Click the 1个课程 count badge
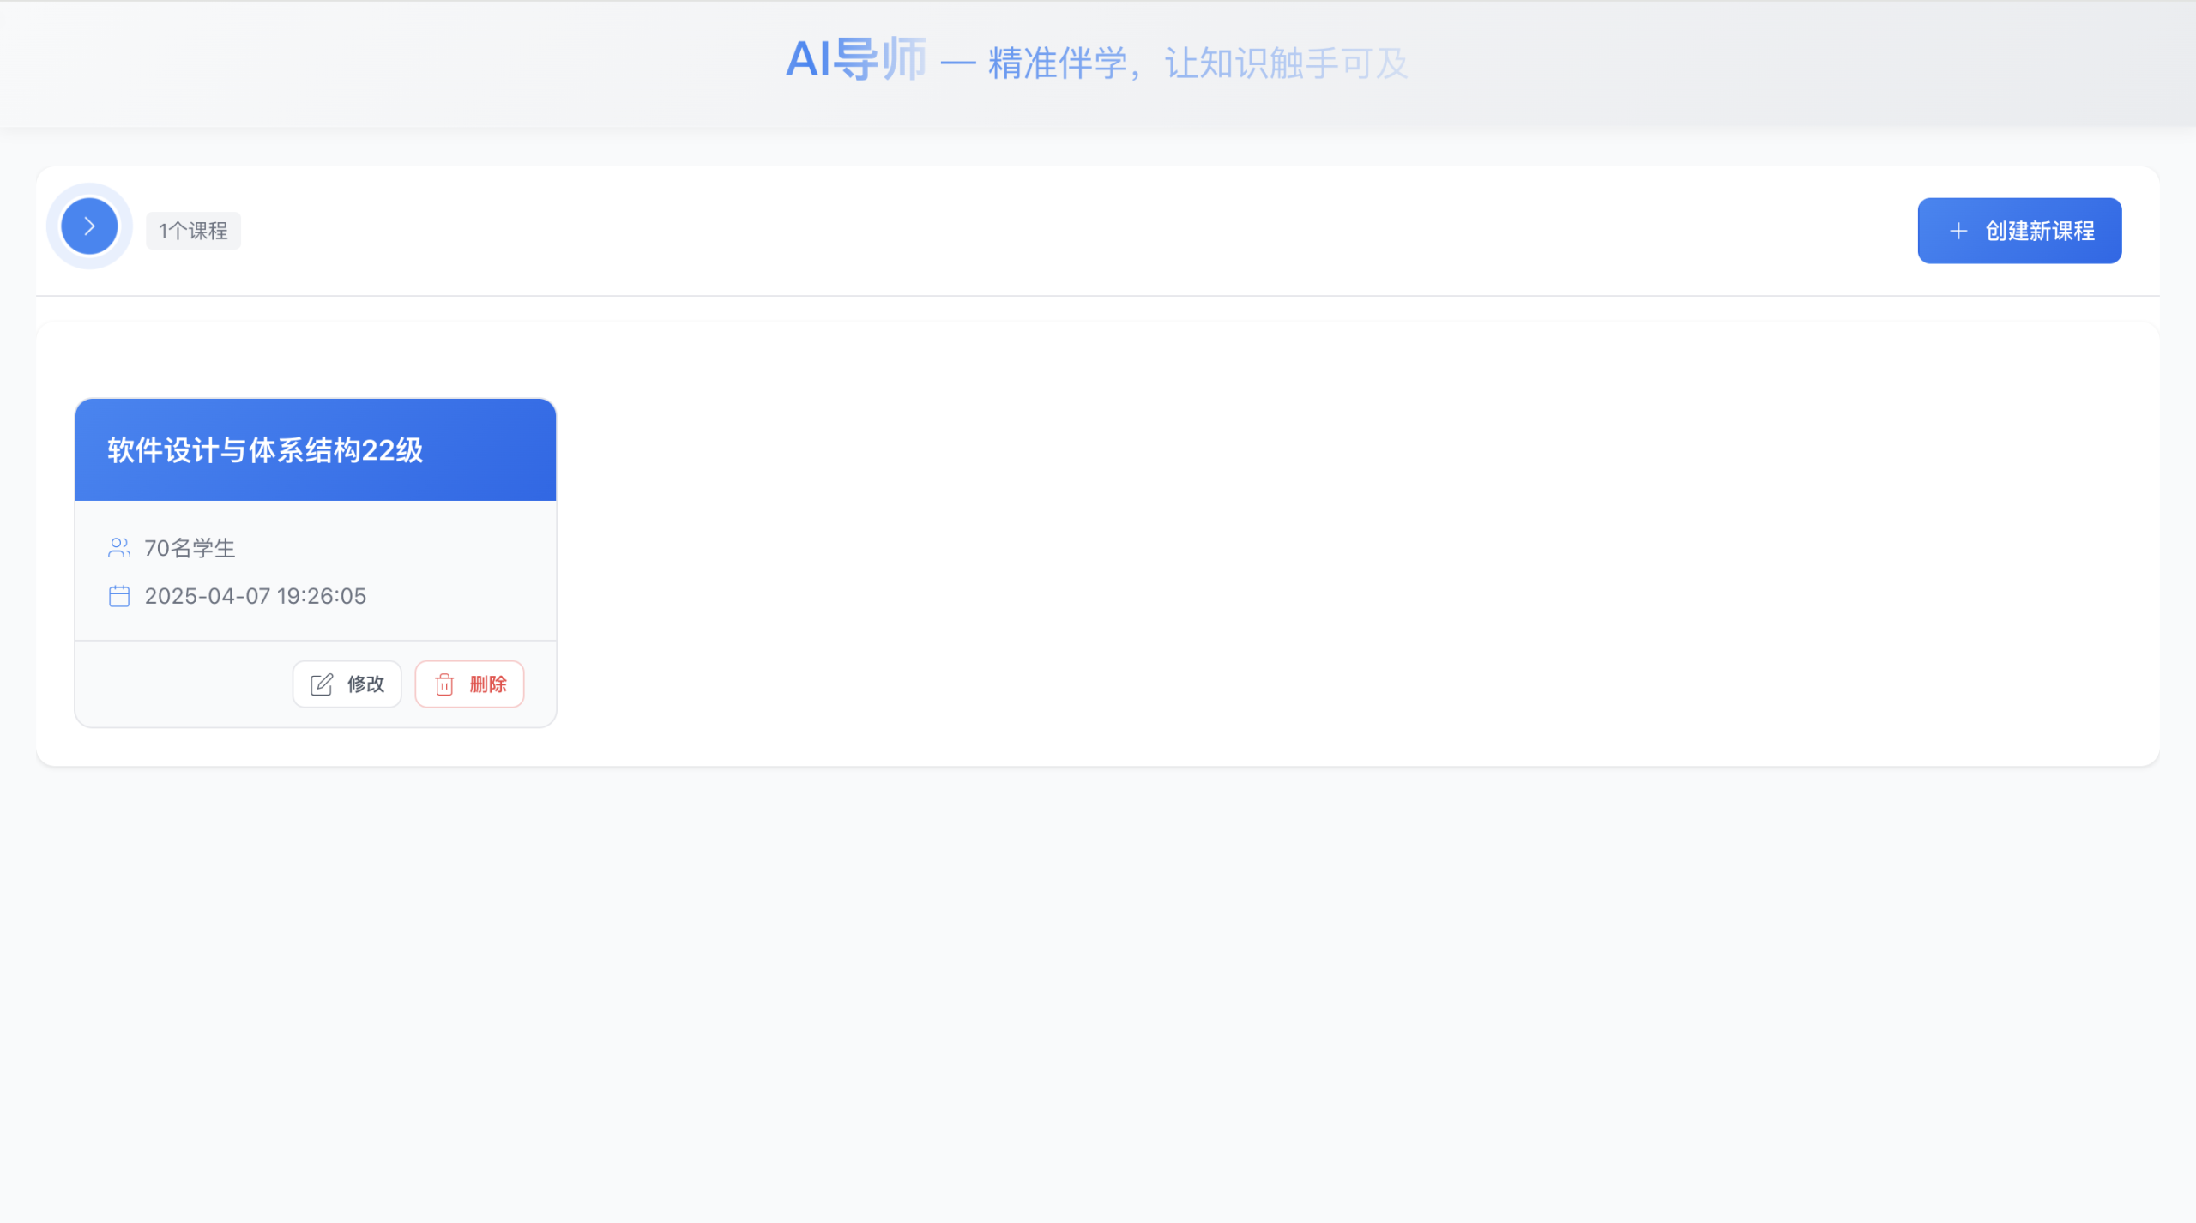This screenshot has height=1223, width=2196. point(193,231)
